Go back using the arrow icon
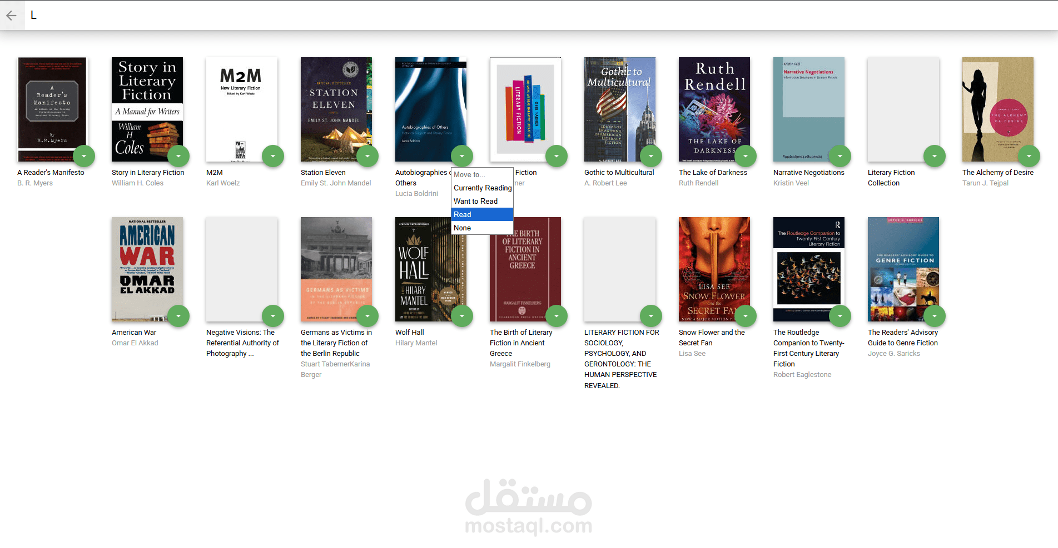This screenshot has height=548, width=1058. [x=11, y=16]
